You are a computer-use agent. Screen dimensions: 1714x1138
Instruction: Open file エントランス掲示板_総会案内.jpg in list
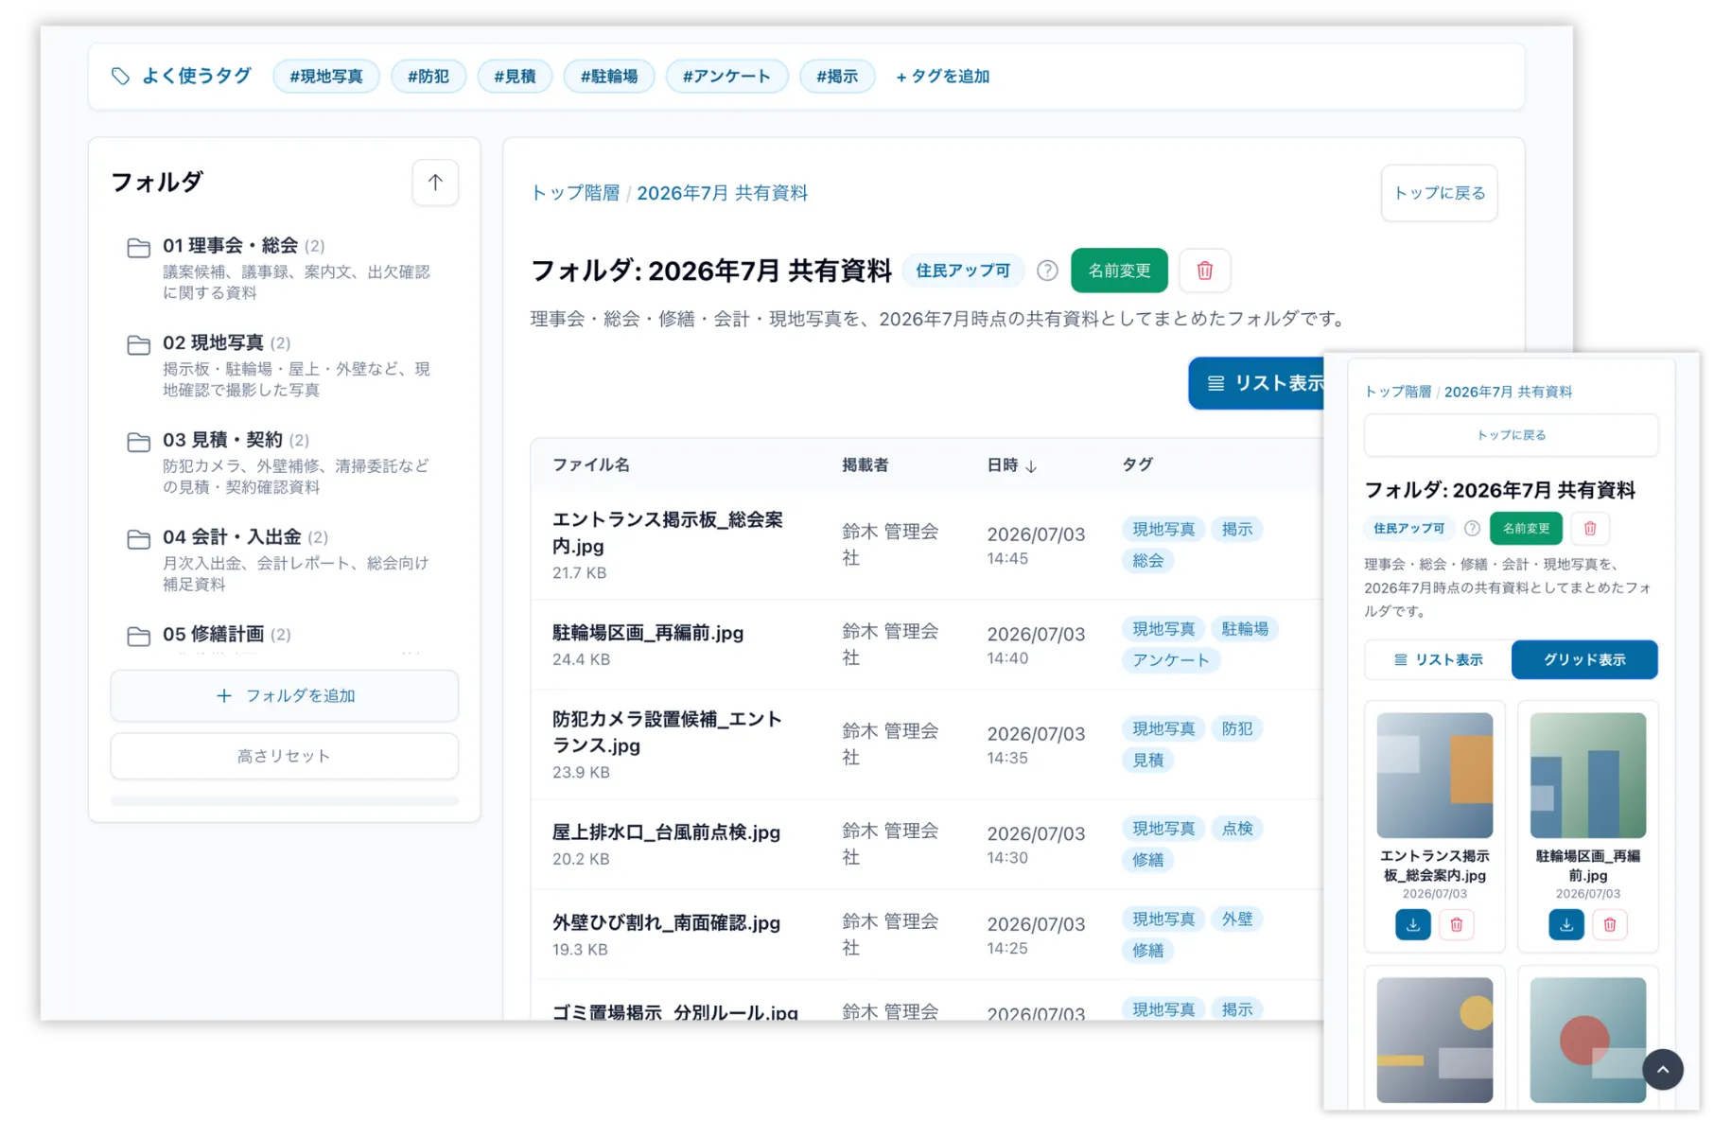tap(668, 533)
